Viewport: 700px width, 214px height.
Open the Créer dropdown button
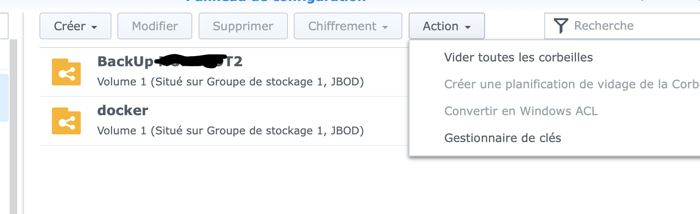coord(75,26)
